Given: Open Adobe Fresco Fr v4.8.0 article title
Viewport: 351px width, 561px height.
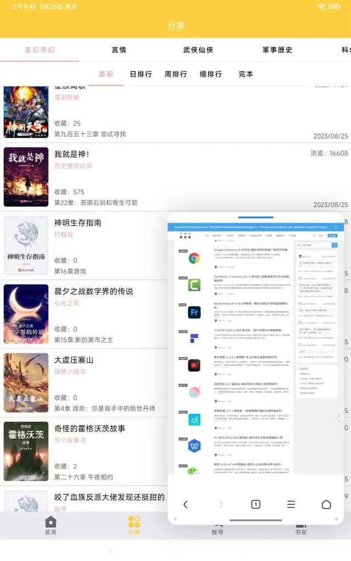Looking at the screenshot, I should (x=251, y=305).
